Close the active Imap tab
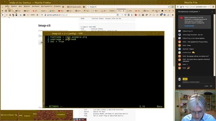 (124, 11)
